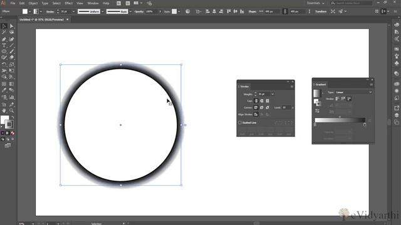Click the Gradient panel tab
This screenshot has height=225, width=401.
click(x=320, y=84)
